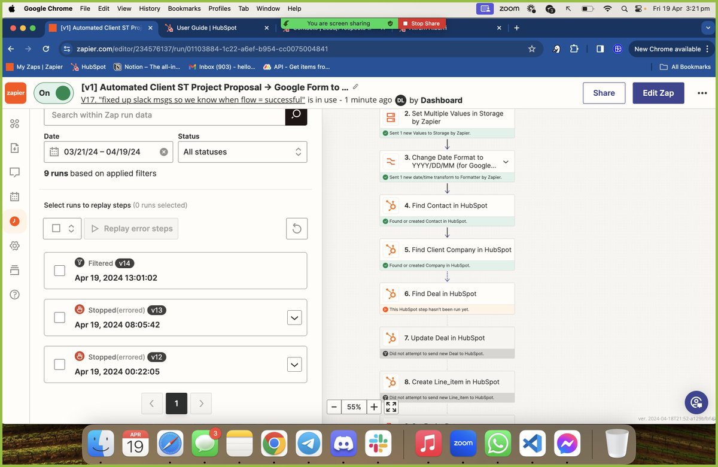Open the Bookmarks menu in the menu bar
This screenshot has width=718, height=467.
click(184, 8)
